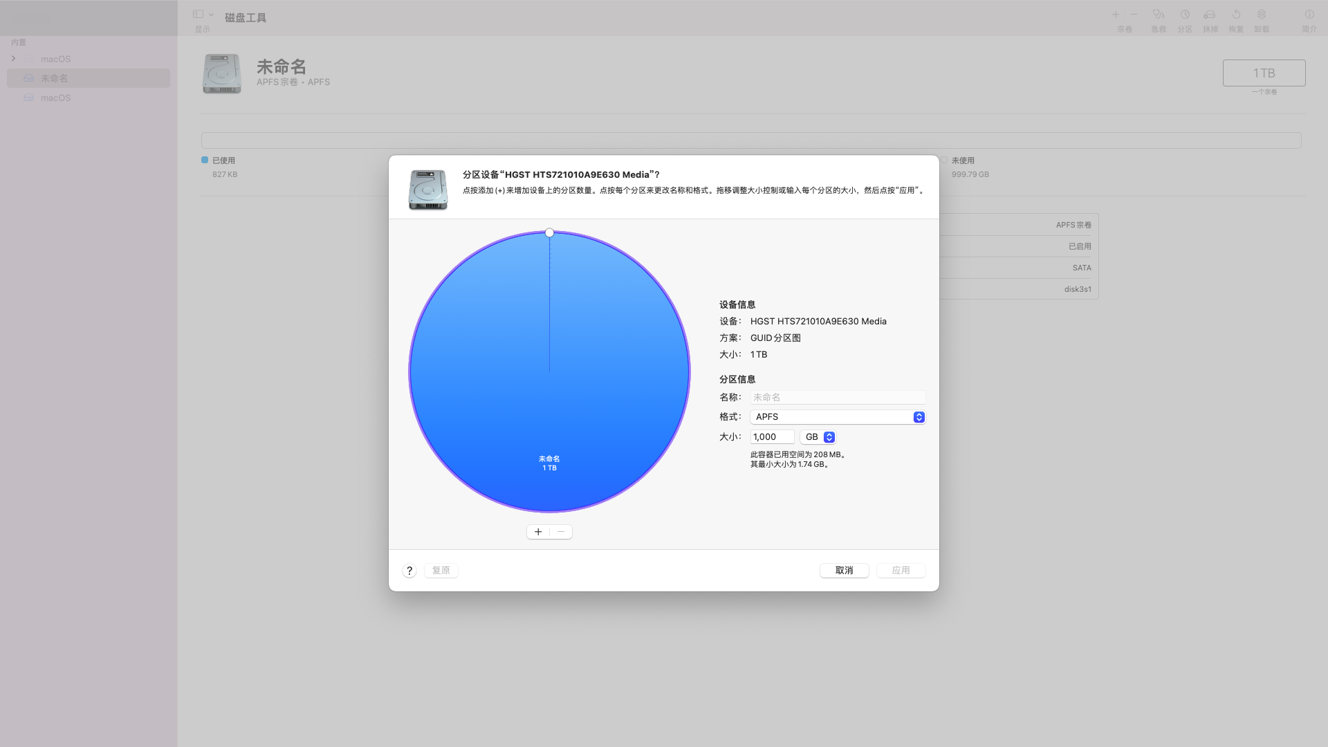
Task: Click the 取消 (Cancel) button
Action: tap(844, 571)
